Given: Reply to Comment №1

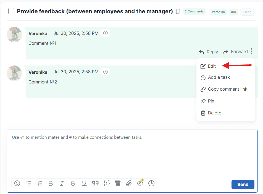Looking at the screenshot, I should pos(209,52).
